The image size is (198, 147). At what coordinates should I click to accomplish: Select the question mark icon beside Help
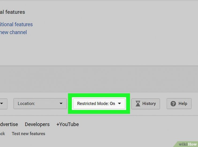(173, 104)
